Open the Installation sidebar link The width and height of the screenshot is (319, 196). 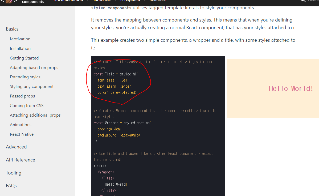coord(20,49)
